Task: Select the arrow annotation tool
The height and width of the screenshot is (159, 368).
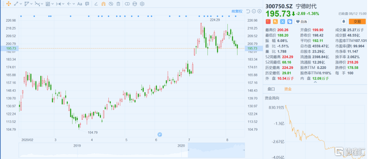Action: pos(69,4)
